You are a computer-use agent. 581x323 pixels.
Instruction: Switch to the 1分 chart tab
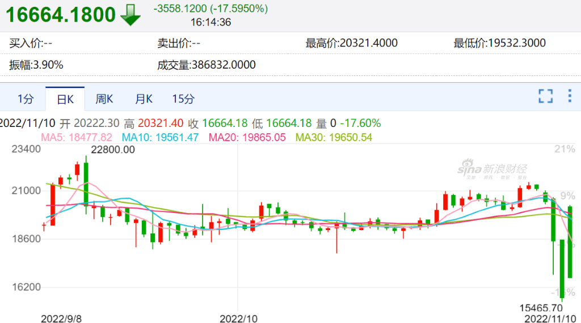(26, 99)
